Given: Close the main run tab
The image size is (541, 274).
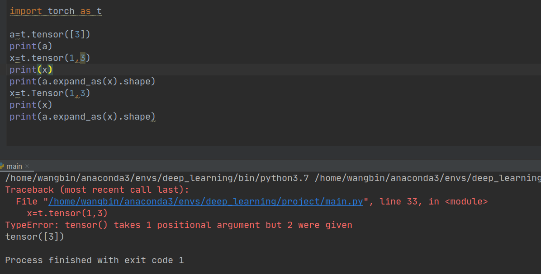Looking at the screenshot, I should click(x=27, y=166).
